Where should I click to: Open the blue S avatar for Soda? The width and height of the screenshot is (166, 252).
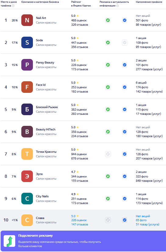(x=27, y=42)
